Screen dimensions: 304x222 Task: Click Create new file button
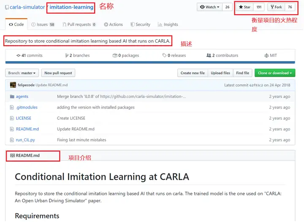(193, 73)
